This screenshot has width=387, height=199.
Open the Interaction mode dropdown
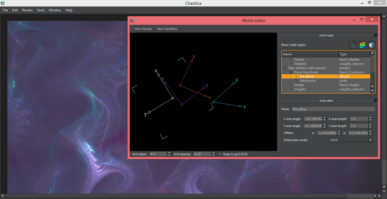pyautogui.click(x=351, y=140)
